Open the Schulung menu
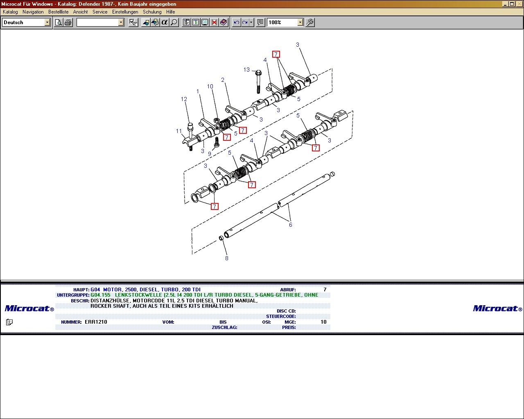The image size is (524, 419). 152,12
